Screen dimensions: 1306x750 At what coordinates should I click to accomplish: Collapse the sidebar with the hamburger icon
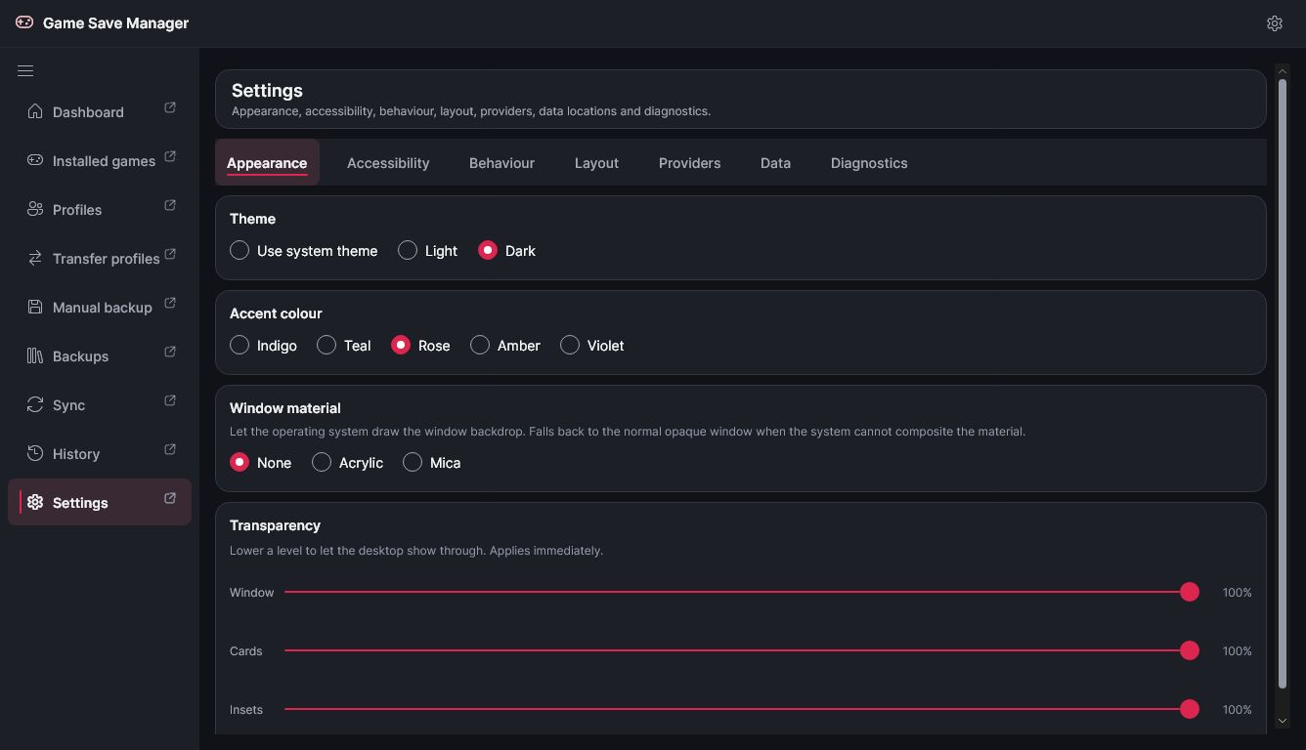pos(25,70)
